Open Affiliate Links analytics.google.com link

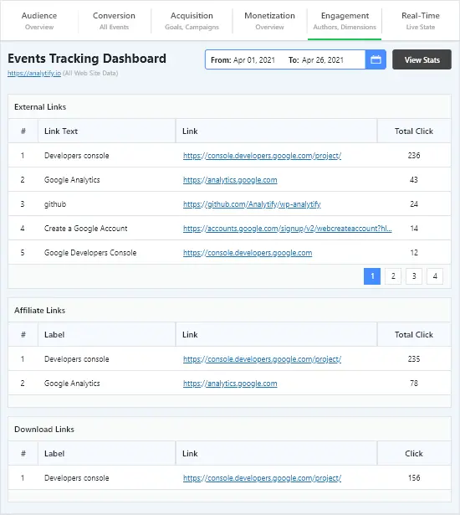point(230,384)
